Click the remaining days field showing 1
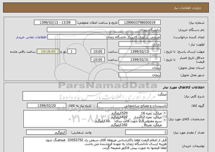The height and width of the screenshot is (152, 215). pos(71,52)
